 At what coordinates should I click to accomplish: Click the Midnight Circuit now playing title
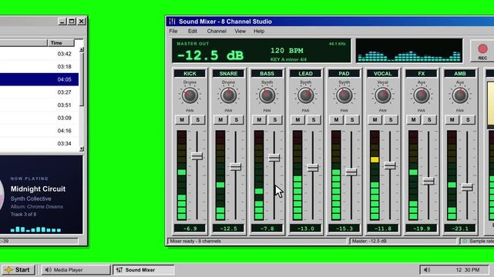(38, 189)
